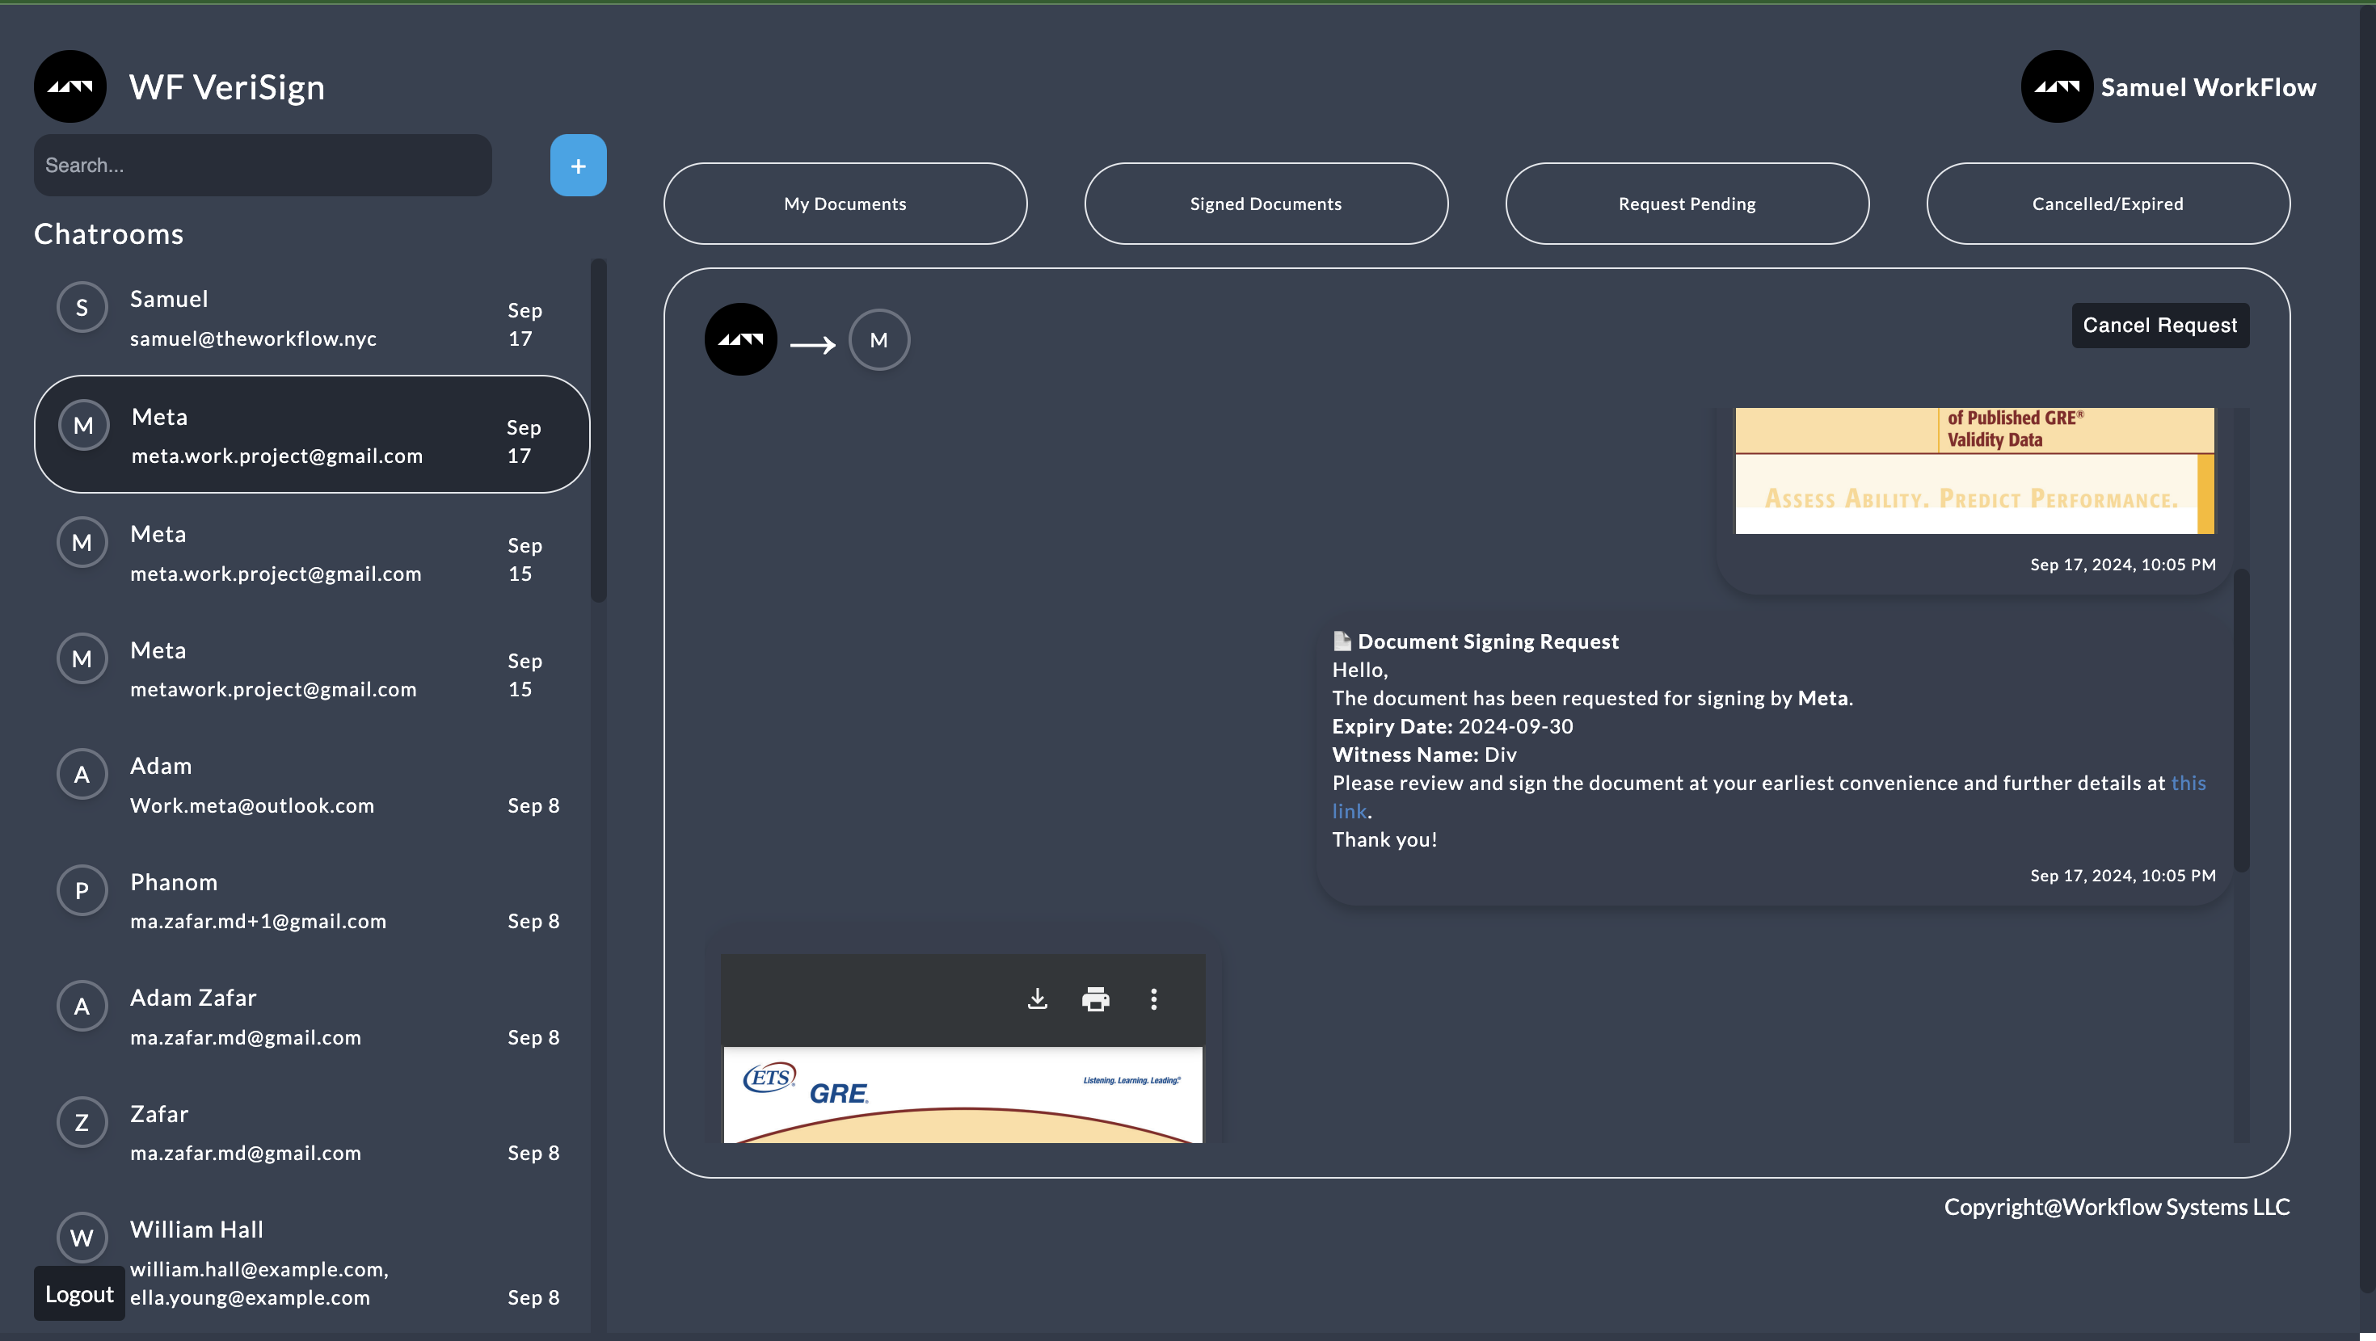
Task: Click recipient M avatar in conversation header
Action: click(x=878, y=340)
